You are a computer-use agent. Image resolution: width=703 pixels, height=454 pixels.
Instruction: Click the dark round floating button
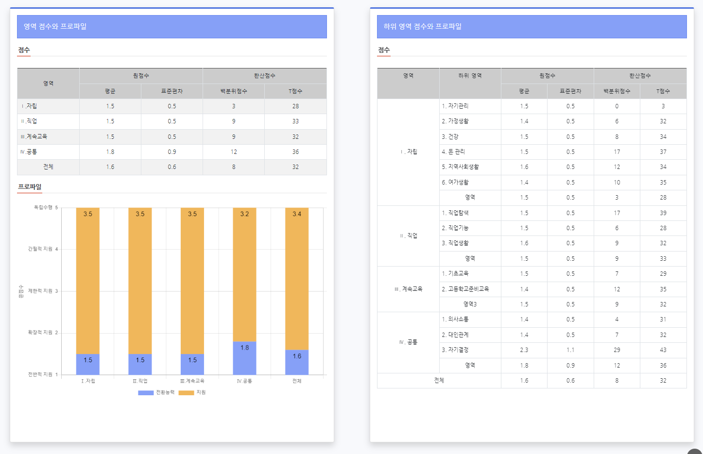point(695,452)
